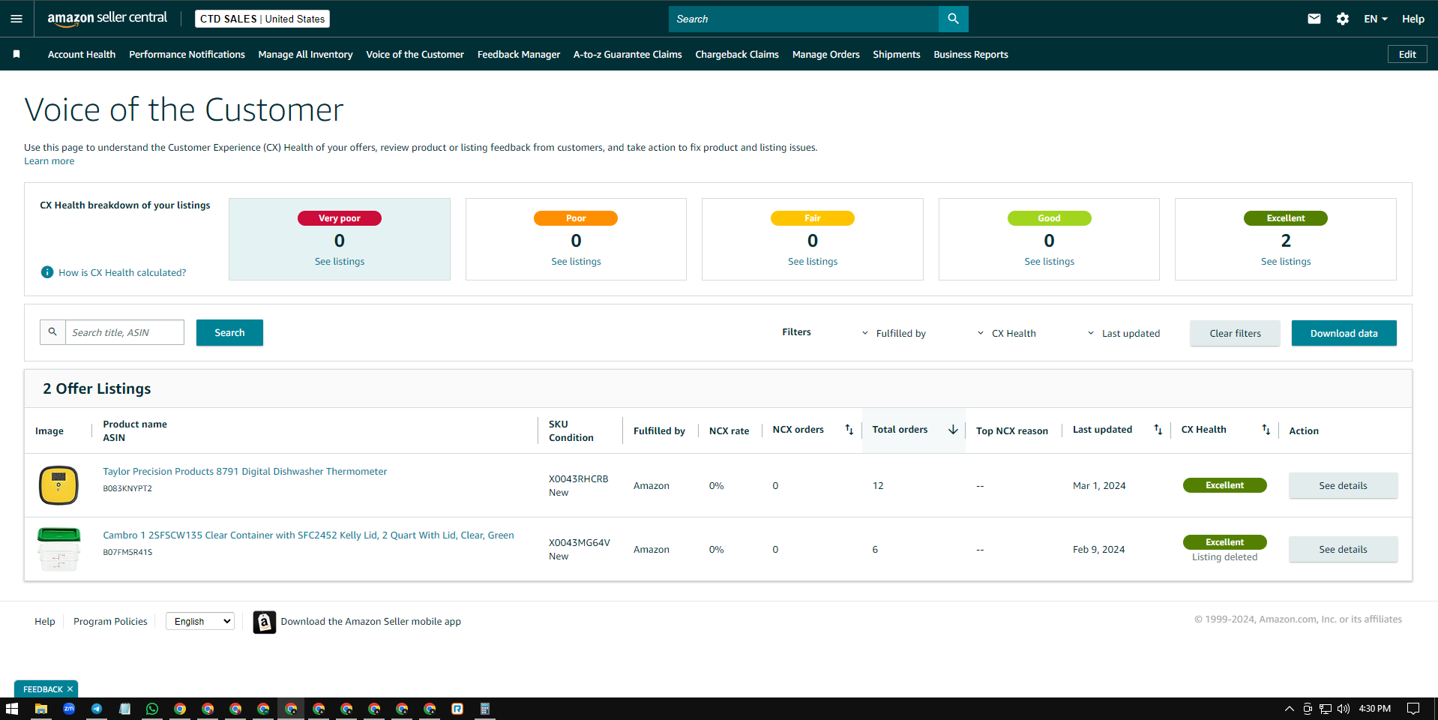
Task: Click the magnifier button in top search
Action: [x=953, y=19]
